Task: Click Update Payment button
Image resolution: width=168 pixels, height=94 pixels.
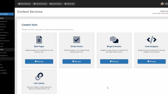Action: click(x=56, y=4)
